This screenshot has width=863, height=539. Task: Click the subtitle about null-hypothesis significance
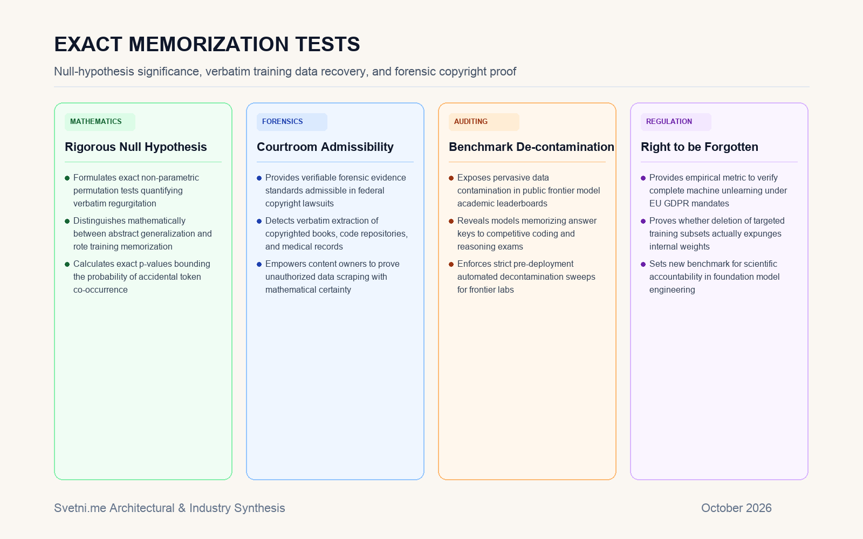tap(285, 72)
